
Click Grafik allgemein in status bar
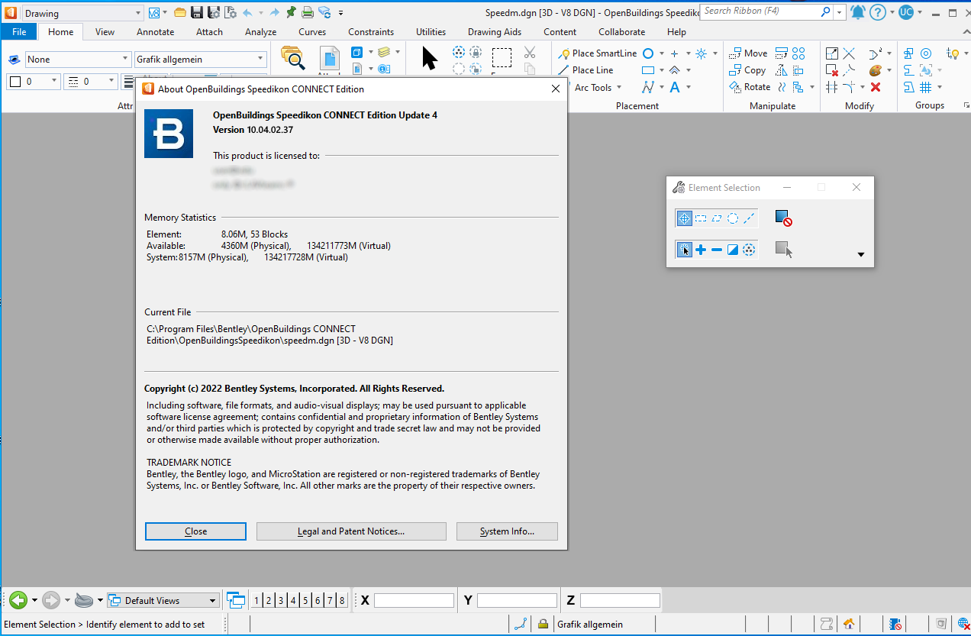click(590, 625)
